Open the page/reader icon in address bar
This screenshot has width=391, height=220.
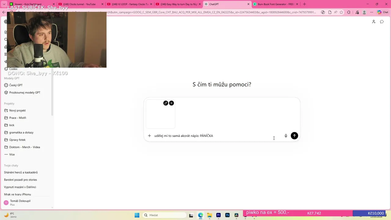point(330,12)
